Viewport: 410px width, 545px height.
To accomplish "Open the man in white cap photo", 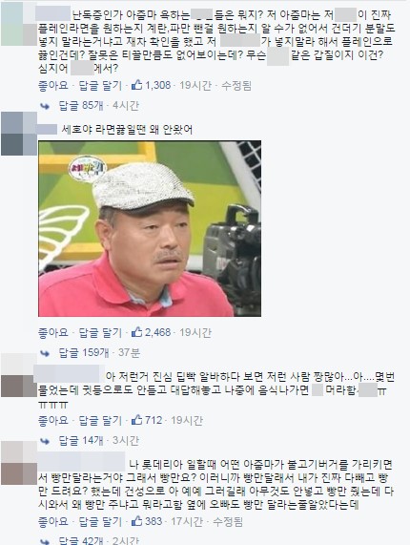I will [x=150, y=228].
